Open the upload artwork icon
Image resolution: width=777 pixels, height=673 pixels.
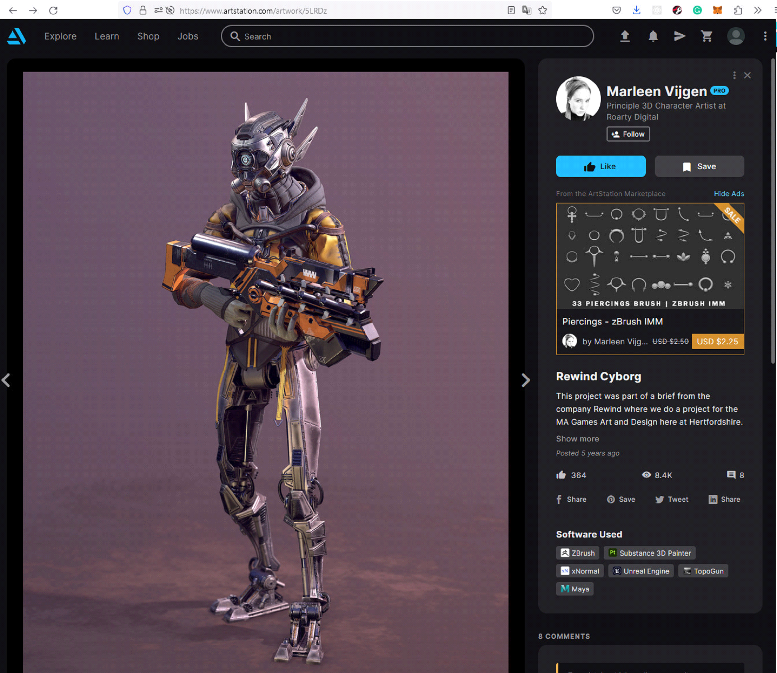click(x=625, y=36)
